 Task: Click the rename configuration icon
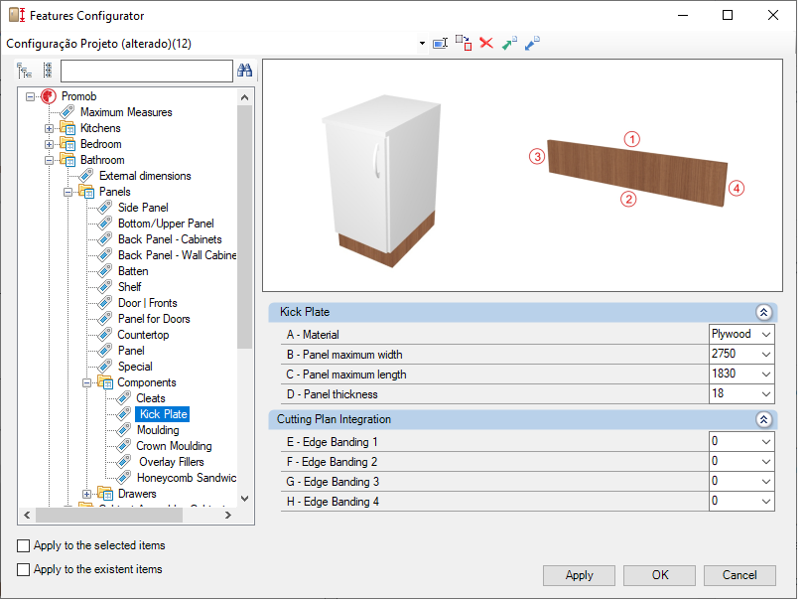[440, 44]
